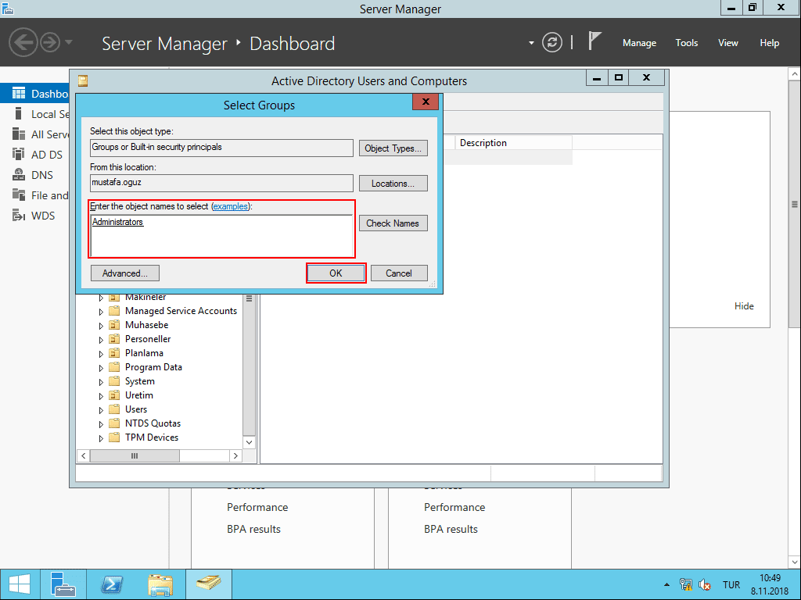Close the Select Groups dialog
Image resolution: width=801 pixels, height=600 pixels.
426,102
